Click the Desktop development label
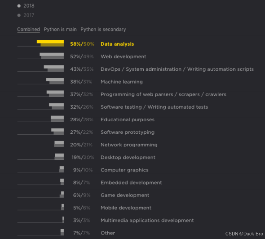Viewport: 265px width, 239px height. [128, 158]
